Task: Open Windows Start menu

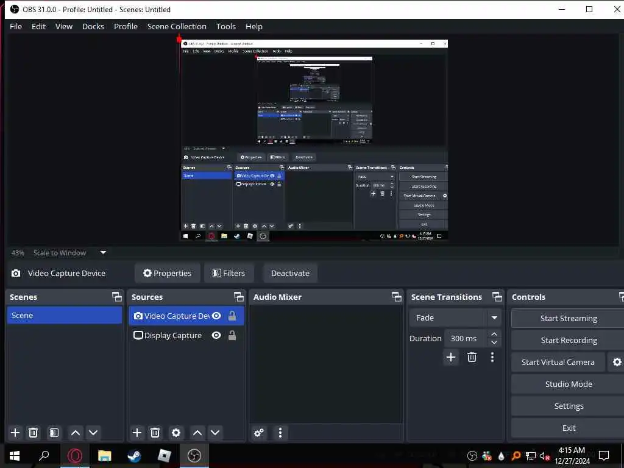Action: tap(15, 456)
